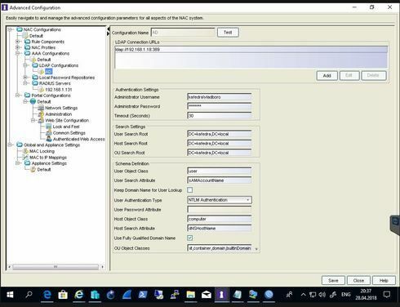Select the ldap://192.168.1.18:389 URL entry
The image size is (400, 307).
(251, 49)
